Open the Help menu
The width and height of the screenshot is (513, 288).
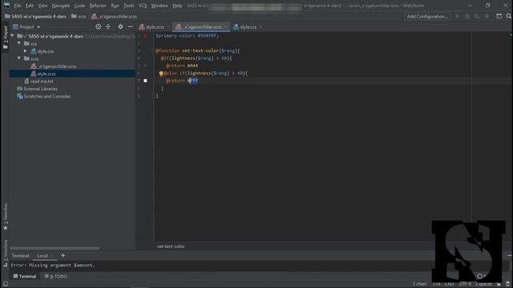[177, 6]
